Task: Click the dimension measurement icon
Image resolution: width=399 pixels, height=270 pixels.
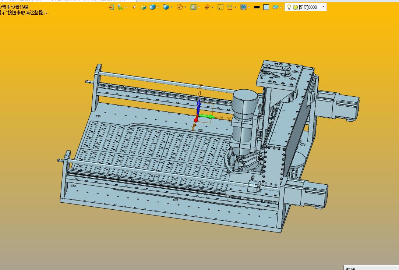Action: 230,7
